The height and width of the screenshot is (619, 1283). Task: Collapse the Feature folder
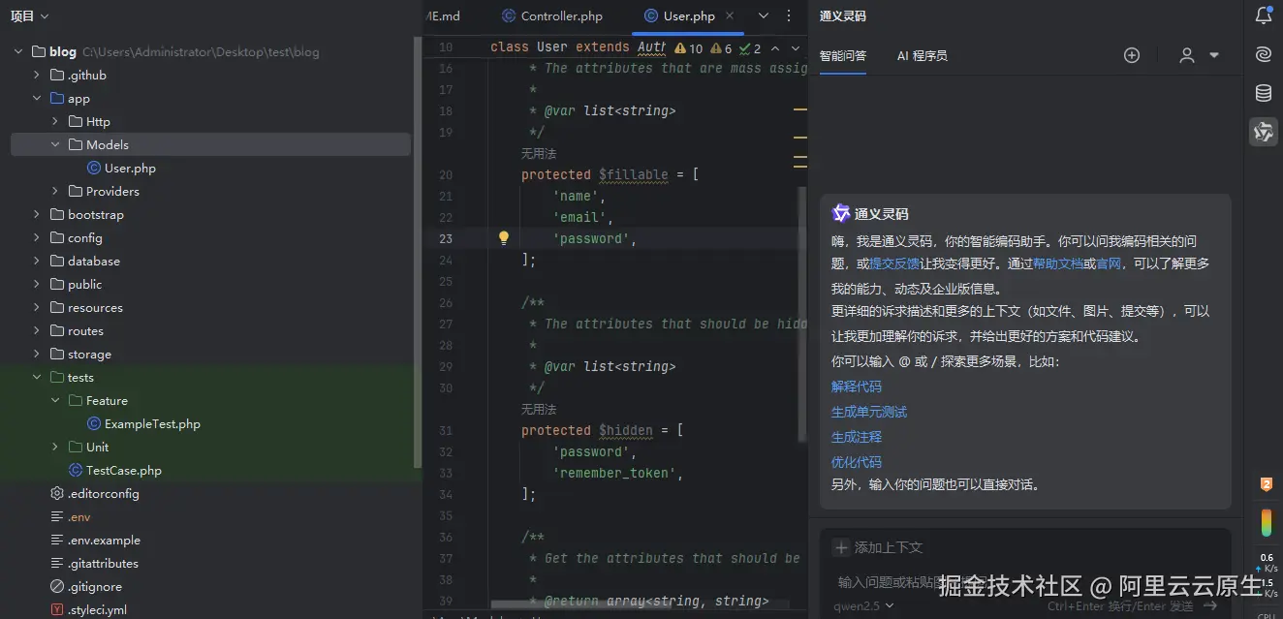coord(55,400)
